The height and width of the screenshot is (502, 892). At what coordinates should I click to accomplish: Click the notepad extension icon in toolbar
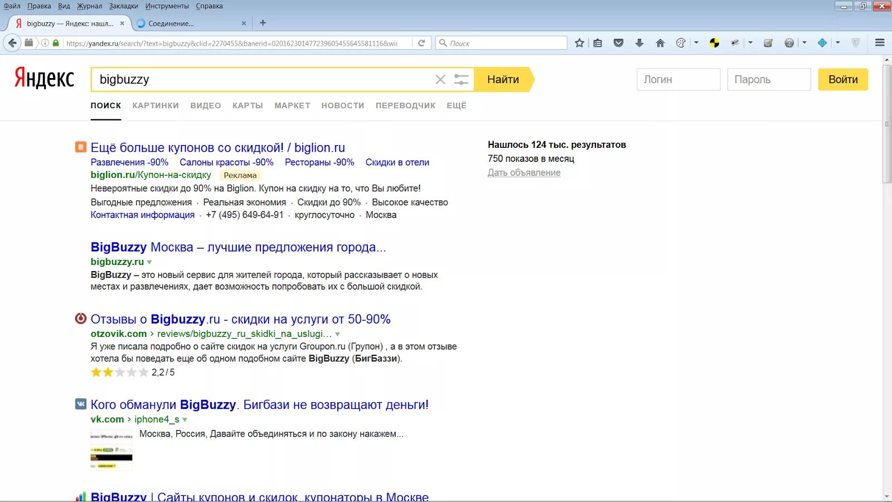pos(768,43)
